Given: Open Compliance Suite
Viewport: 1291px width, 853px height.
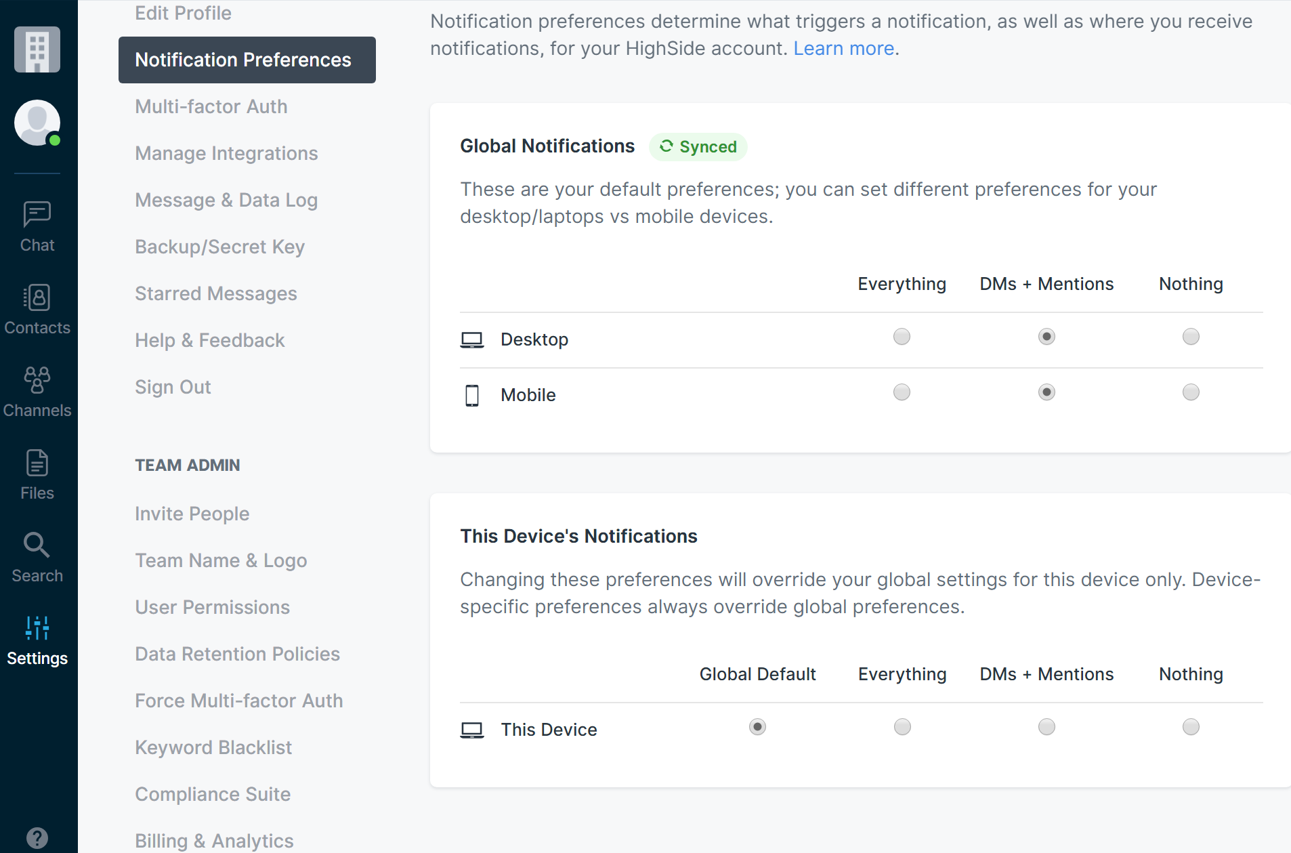Looking at the screenshot, I should [x=213, y=794].
